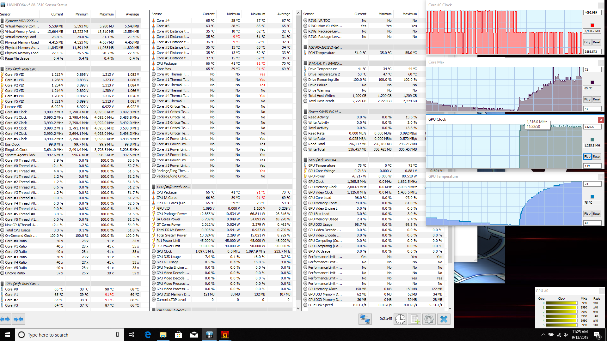Toggle Fit y in Core Max graph
The image size is (607, 341).
coord(587,99)
